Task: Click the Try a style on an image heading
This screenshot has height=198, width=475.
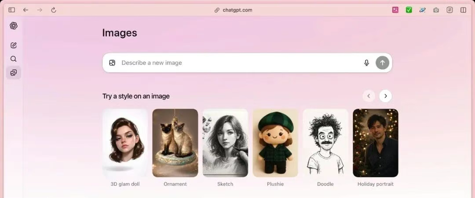Action: pos(136,96)
